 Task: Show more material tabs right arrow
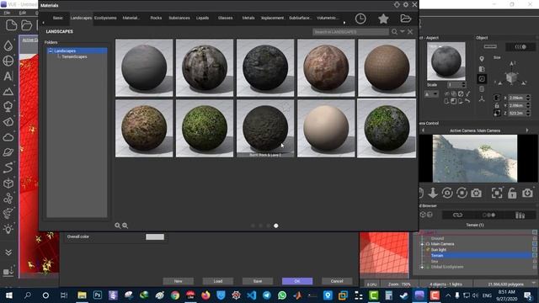(344, 23)
